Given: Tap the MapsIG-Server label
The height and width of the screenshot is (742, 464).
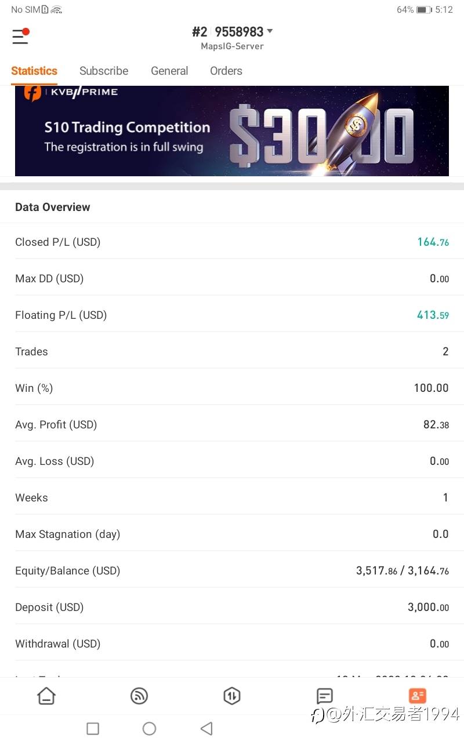Looking at the screenshot, I should tap(232, 46).
